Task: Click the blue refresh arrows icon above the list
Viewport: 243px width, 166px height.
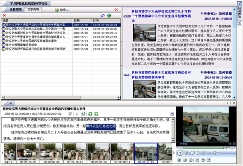Action: pos(103,15)
